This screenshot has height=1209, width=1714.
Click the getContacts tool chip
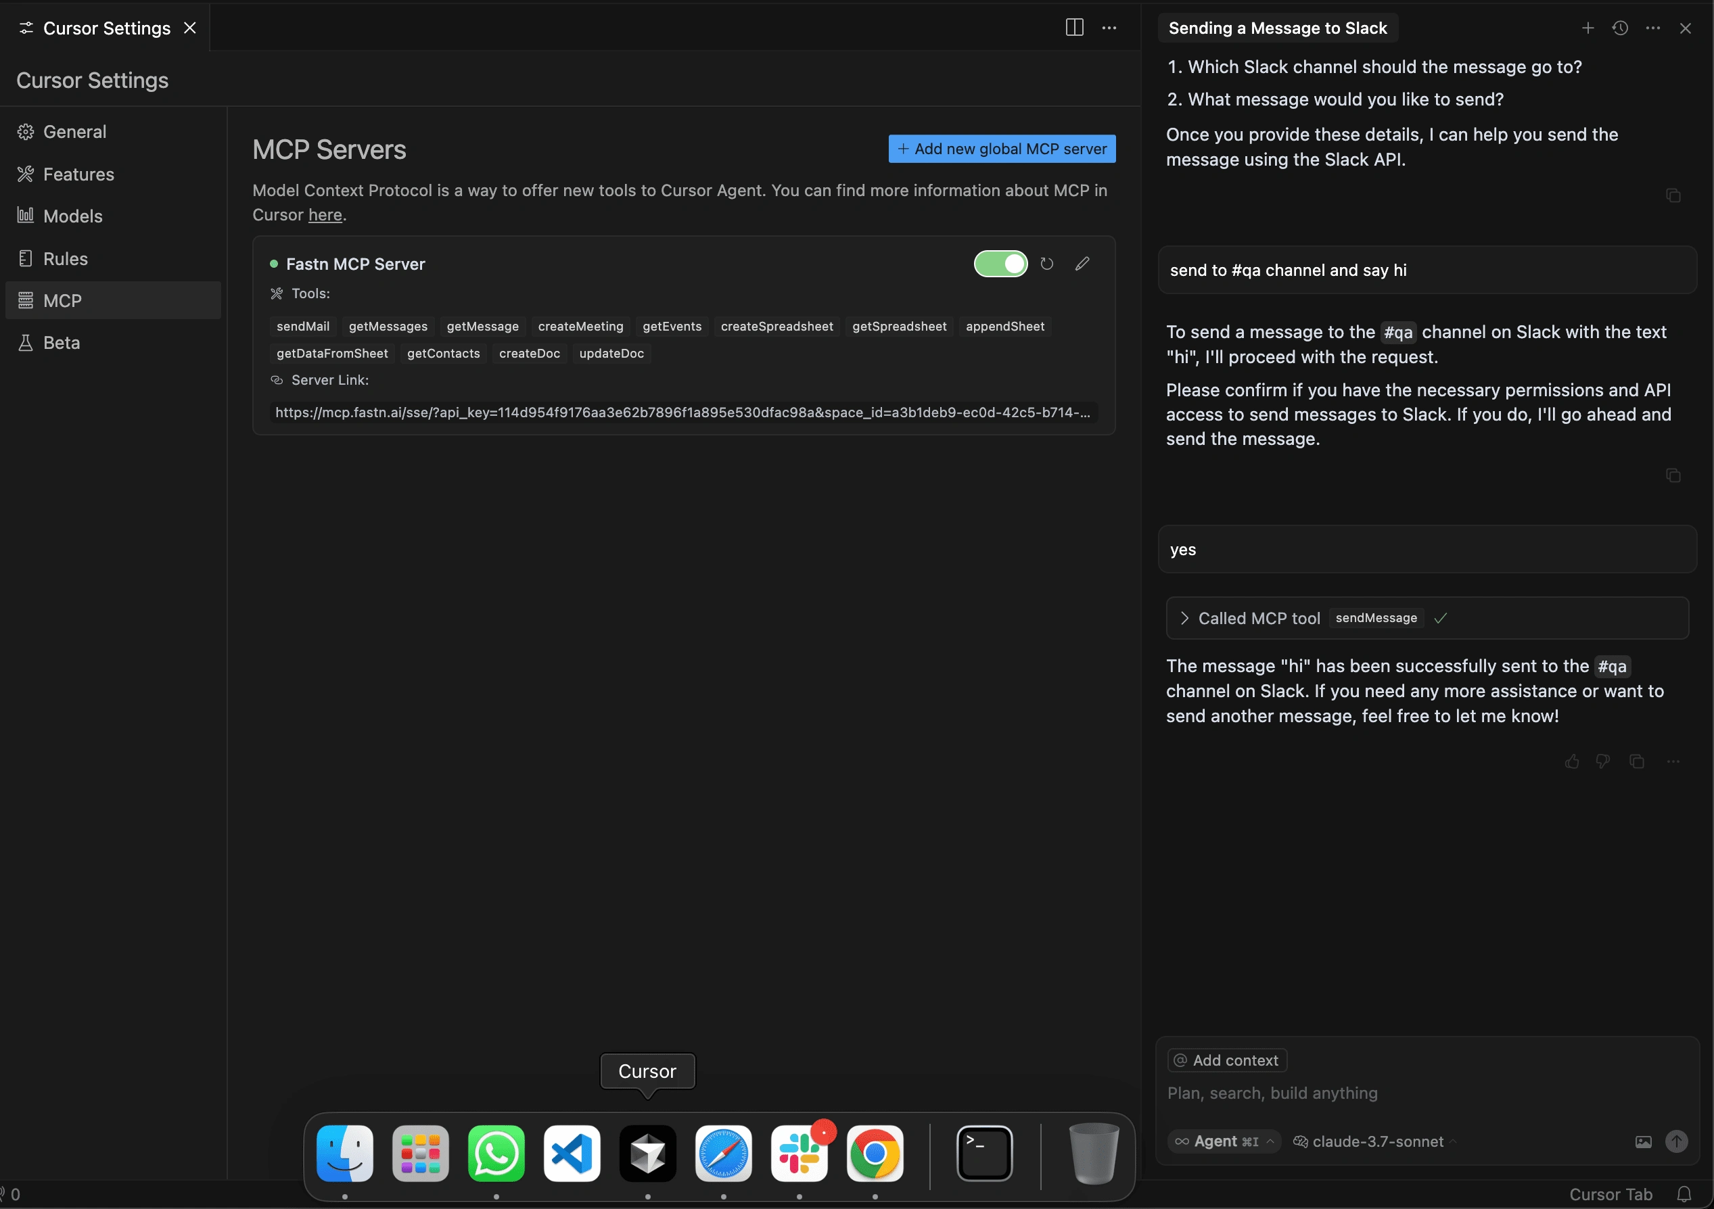coord(444,353)
